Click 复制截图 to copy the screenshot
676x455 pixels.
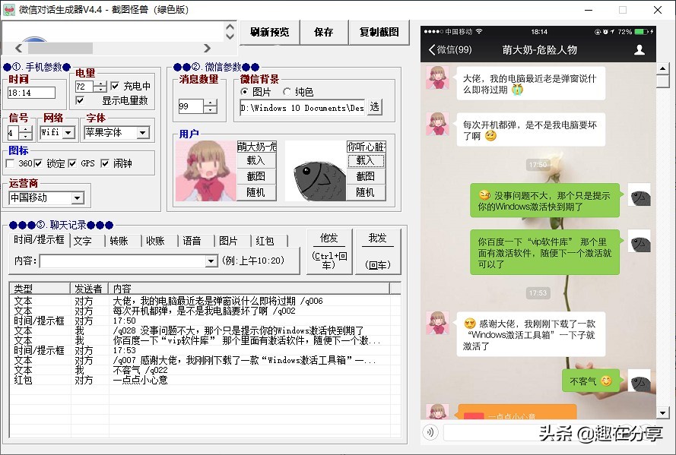coord(378,33)
